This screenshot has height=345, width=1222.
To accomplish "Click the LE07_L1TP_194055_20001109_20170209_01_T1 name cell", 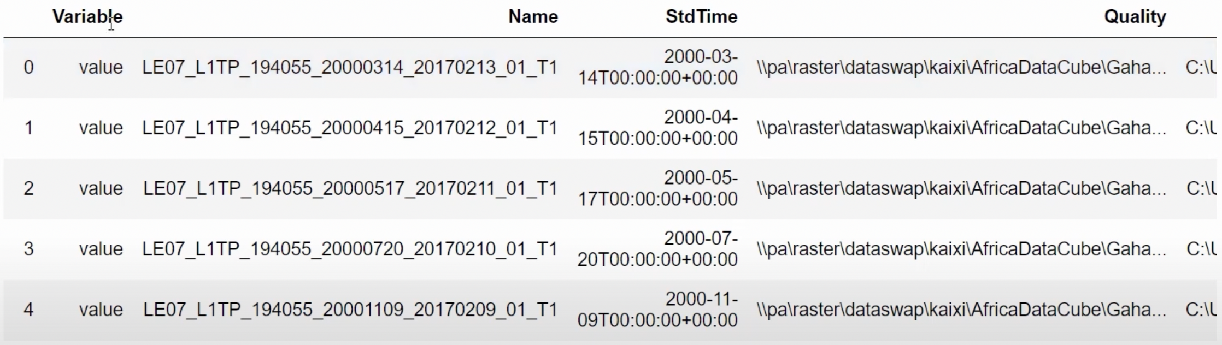I will (x=350, y=310).
